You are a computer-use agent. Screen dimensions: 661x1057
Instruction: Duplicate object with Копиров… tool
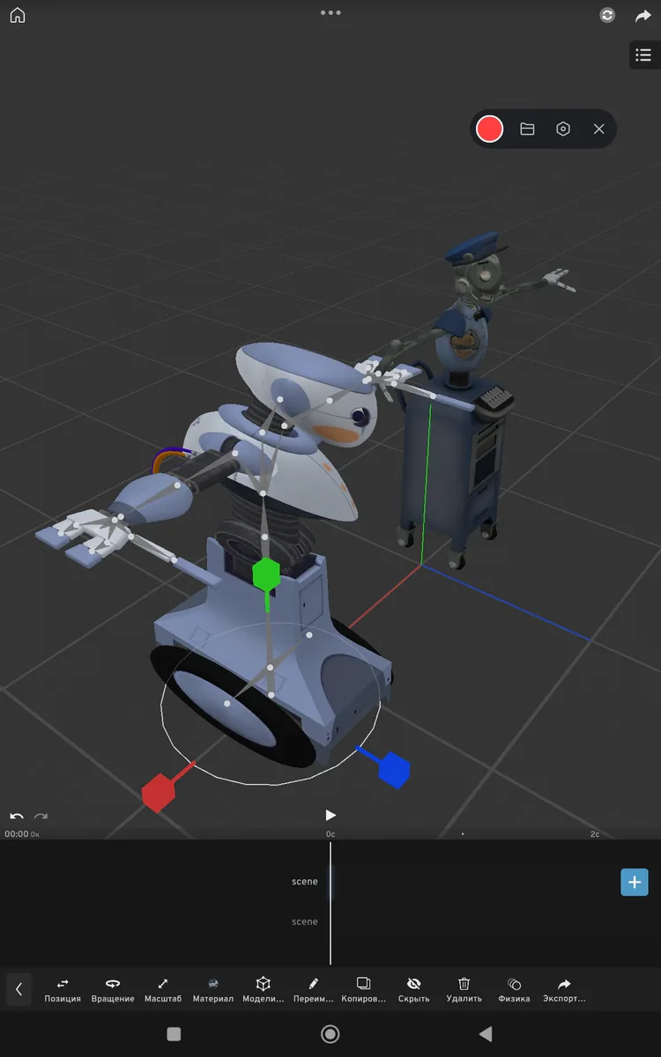click(x=364, y=990)
